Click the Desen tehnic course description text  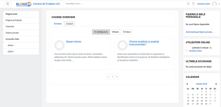click(x=81, y=57)
